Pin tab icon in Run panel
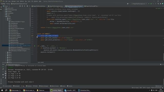 (3, 77)
